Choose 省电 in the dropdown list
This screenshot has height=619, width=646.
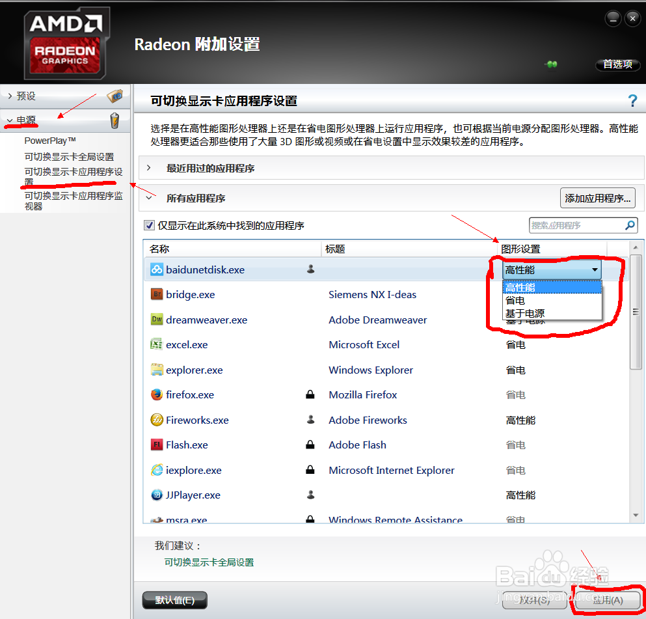(x=552, y=301)
